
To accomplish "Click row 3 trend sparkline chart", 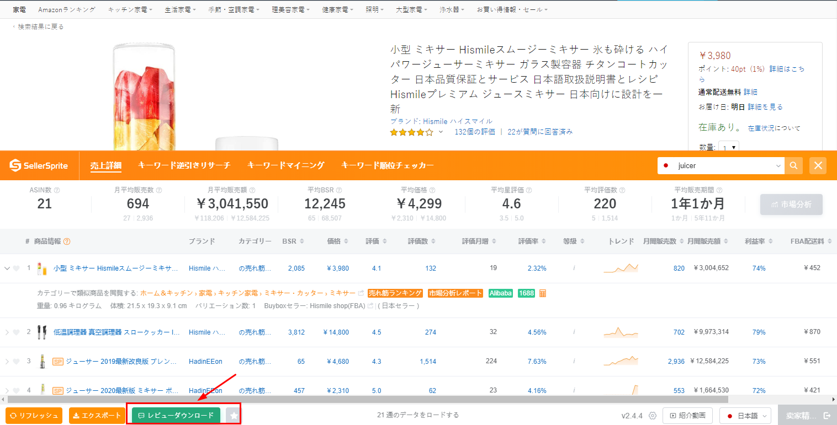I will (x=621, y=361).
